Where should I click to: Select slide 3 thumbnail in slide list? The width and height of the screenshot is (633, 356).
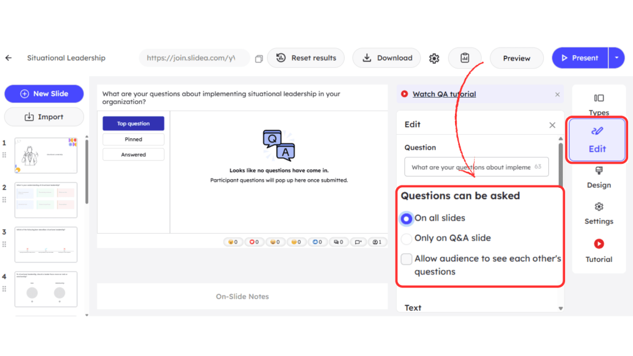(x=46, y=245)
